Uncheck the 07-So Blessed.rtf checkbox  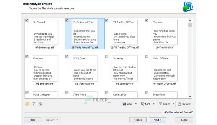27,20
